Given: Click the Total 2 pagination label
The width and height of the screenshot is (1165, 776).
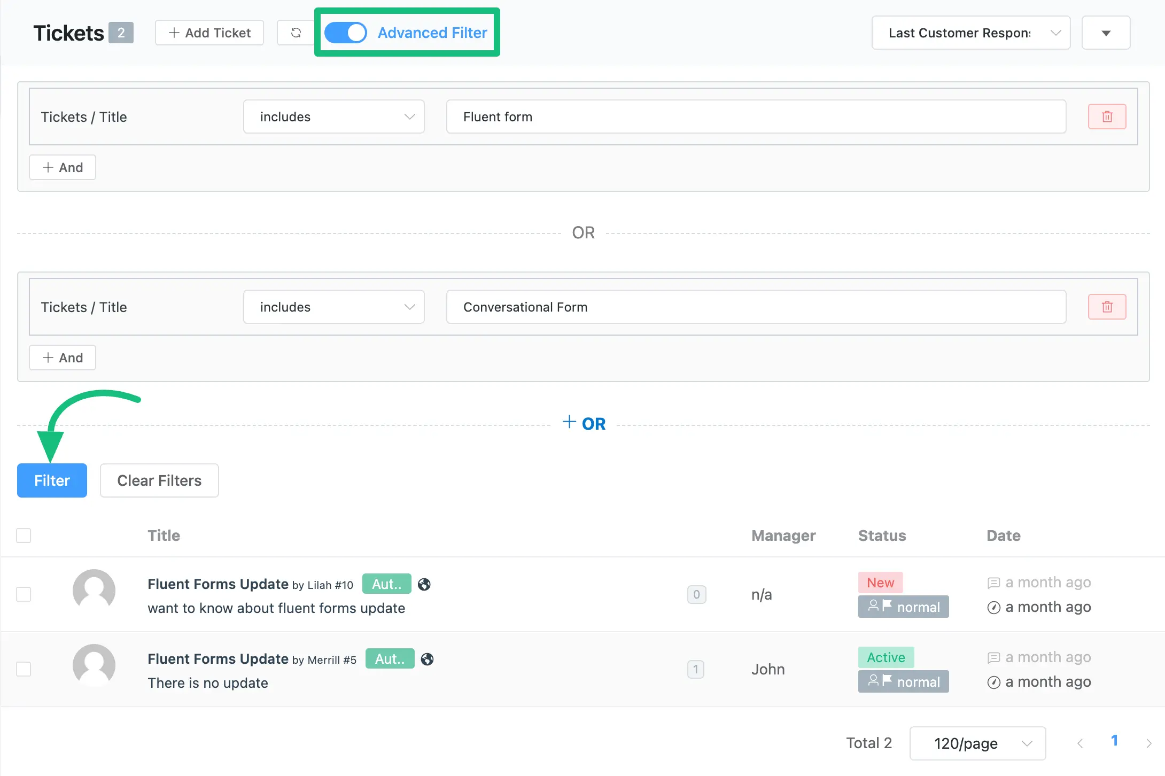Looking at the screenshot, I should point(869,743).
